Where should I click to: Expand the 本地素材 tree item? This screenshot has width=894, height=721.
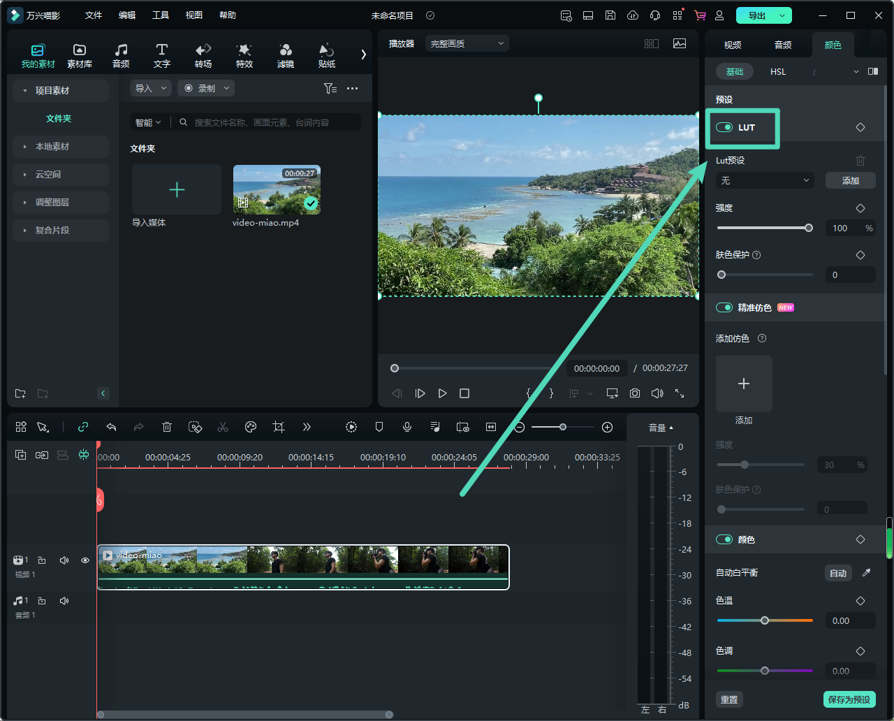[52, 147]
